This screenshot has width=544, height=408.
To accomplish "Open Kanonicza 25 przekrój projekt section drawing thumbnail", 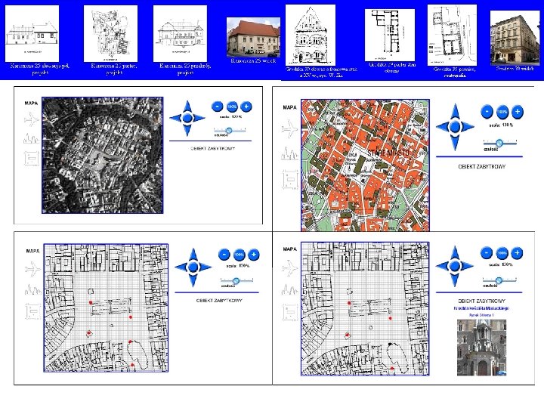I will [x=180, y=34].
